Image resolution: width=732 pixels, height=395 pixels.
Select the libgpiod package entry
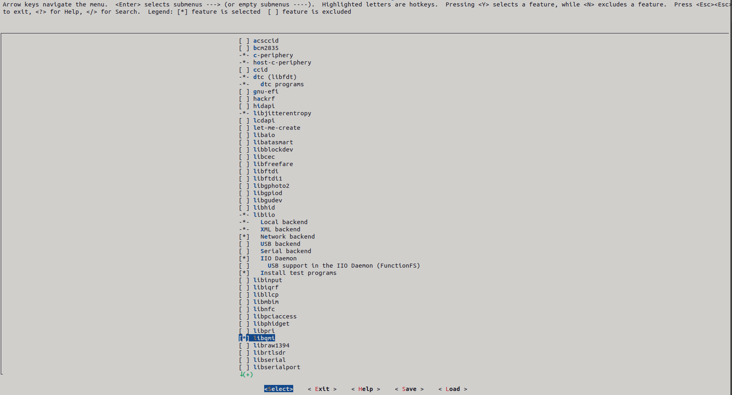click(x=267, y=193)
